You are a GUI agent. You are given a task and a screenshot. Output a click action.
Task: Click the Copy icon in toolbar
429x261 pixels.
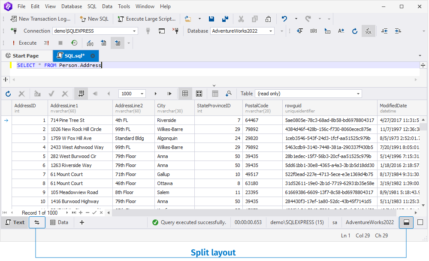255,19
